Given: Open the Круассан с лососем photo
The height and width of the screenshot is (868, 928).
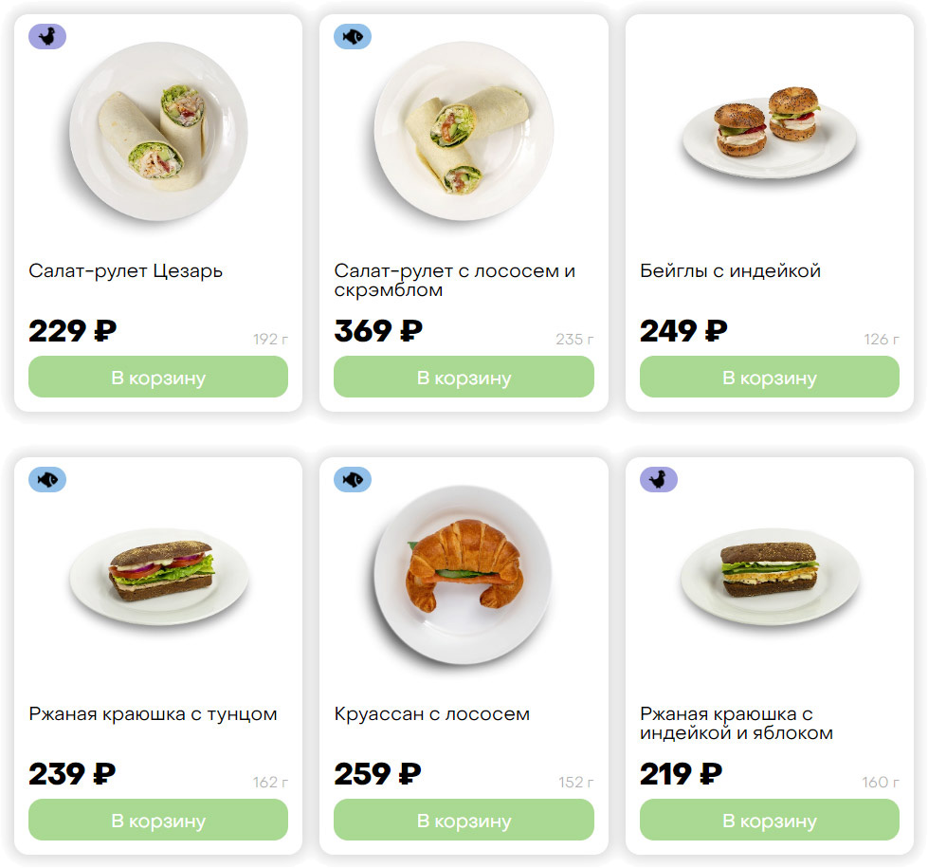Looking at the screenshot, I should coord(464,575).
